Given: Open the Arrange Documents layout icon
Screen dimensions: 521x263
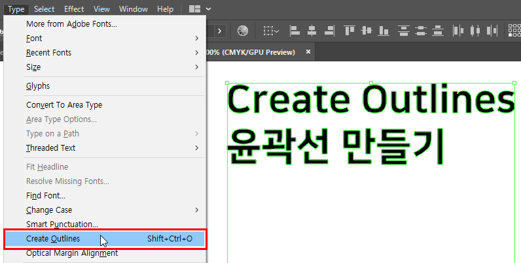Looking at the screenshot, I should pyautogui.click(x=194, y=9).
